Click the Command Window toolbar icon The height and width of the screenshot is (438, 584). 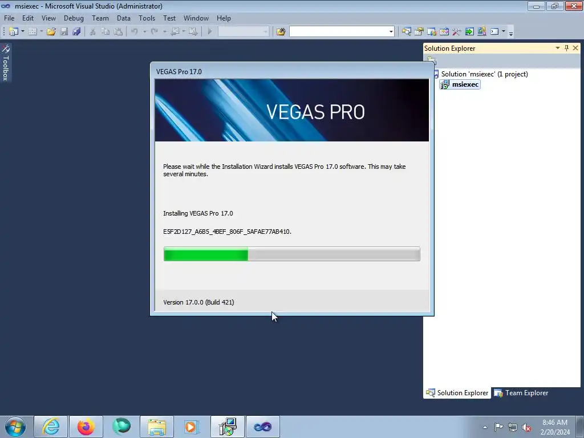pos(494,32)
